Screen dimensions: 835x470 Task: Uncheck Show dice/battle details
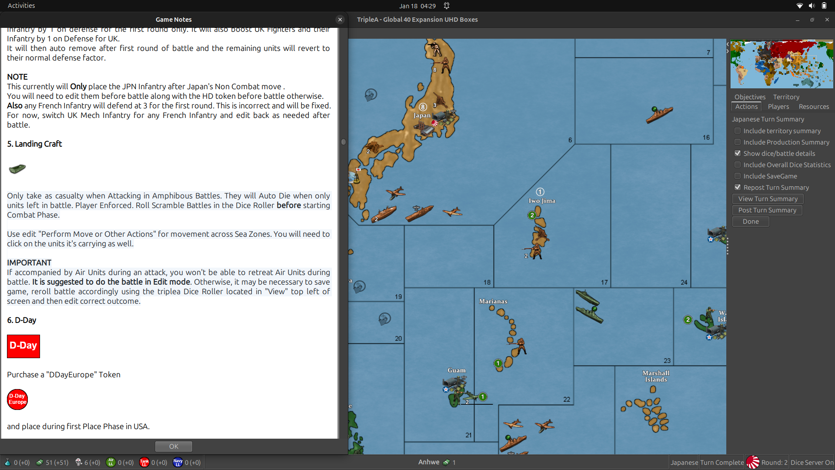point(738,153)
